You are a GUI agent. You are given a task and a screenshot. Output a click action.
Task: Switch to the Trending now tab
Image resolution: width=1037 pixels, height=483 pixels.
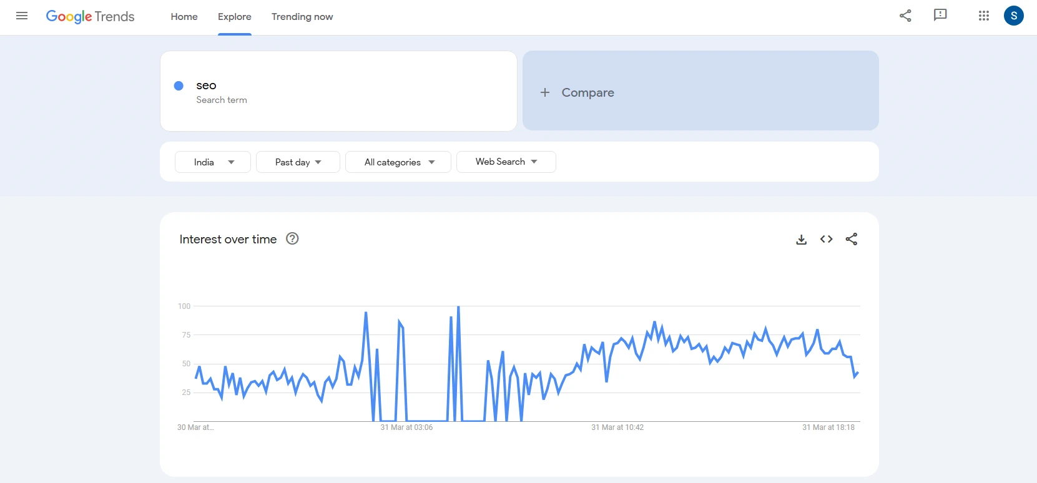pyautogui.click(x=302, y=17)
